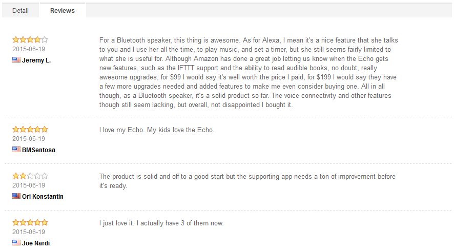Click BMSentosa's five-star rating
Screen dimensions: 454x251
(x=30, y=130)
